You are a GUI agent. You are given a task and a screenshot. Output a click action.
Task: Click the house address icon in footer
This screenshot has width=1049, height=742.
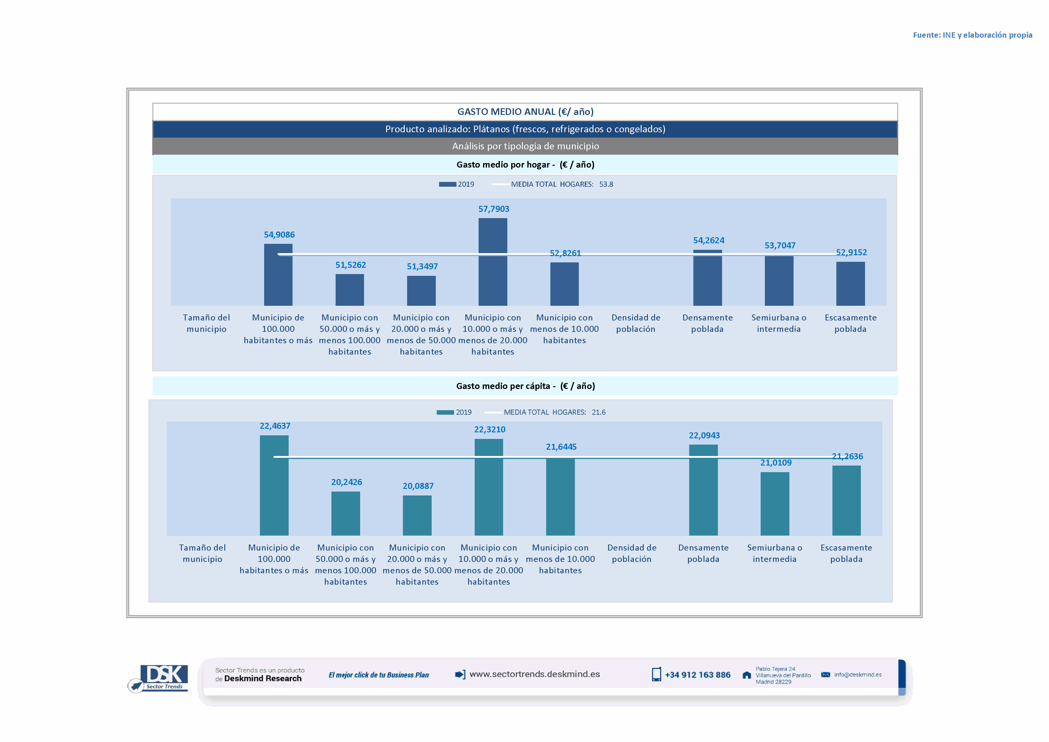(x=747, y=675)
